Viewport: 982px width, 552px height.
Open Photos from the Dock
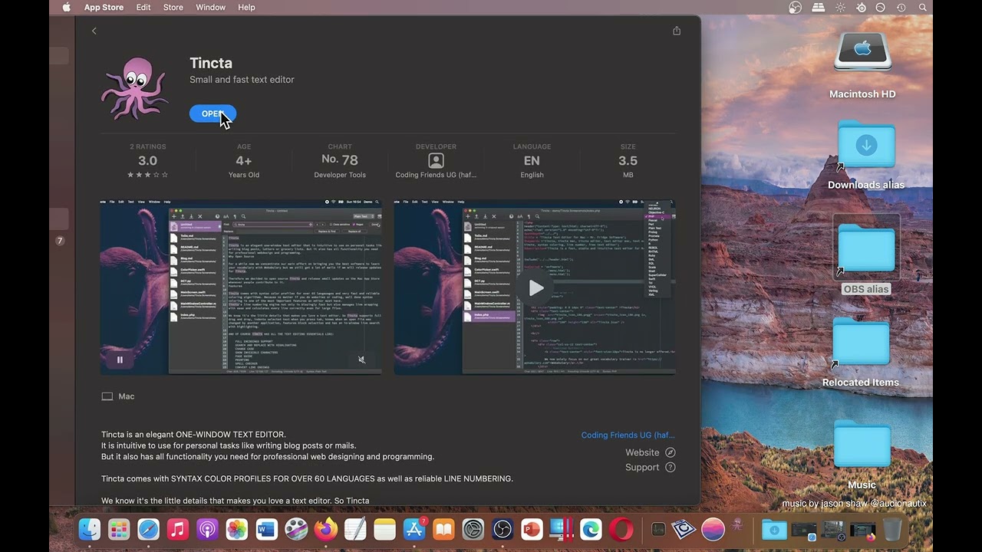237,529
